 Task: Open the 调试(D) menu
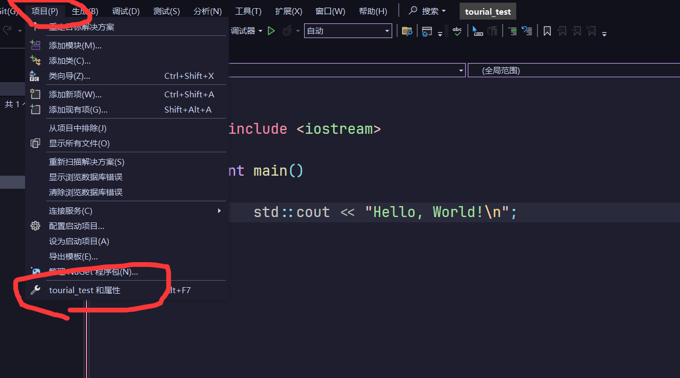tap(126, 11)
